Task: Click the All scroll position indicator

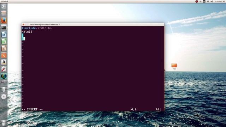Action: pyautogui.click(x=158, y=109)
